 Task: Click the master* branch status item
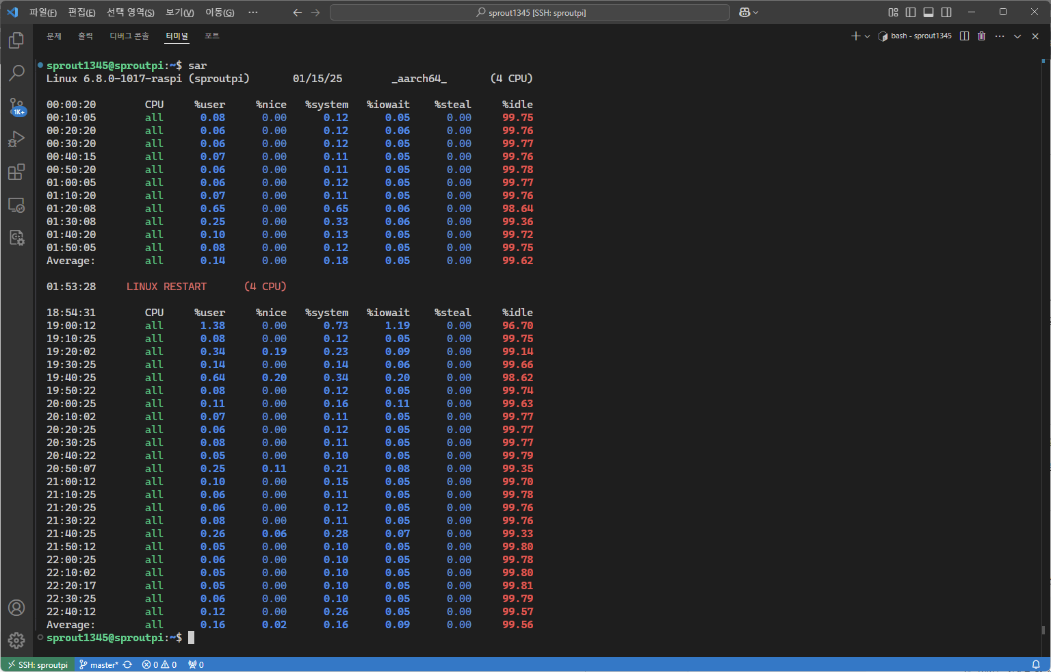point(99,664)
